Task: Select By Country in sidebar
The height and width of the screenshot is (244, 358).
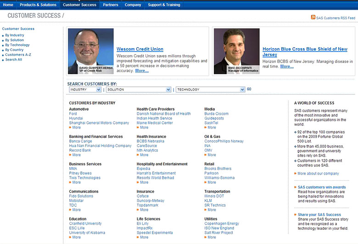Action: [x=14, y=50]
